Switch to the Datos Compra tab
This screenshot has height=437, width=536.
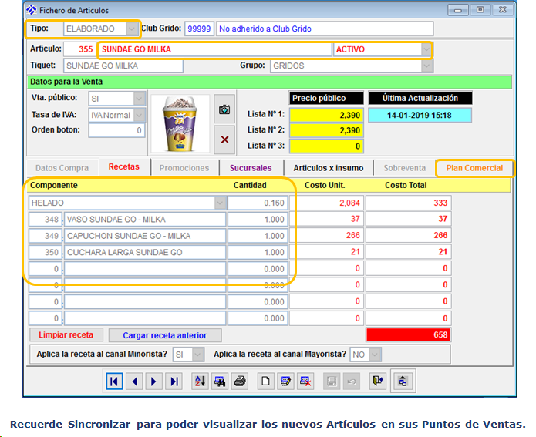62,168
